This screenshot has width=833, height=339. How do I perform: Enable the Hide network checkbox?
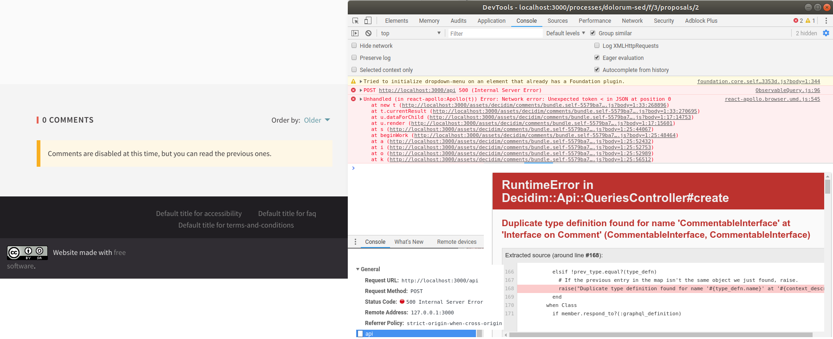(x=354, y=46)
